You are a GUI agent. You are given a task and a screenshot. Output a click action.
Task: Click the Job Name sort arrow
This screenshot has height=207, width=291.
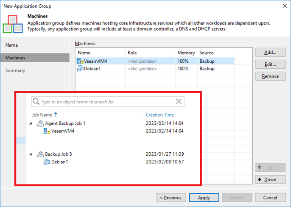coord(56,115)
